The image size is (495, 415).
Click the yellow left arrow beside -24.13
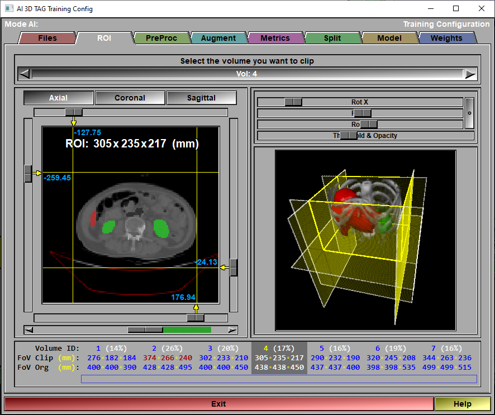click(x=225, y=268)
